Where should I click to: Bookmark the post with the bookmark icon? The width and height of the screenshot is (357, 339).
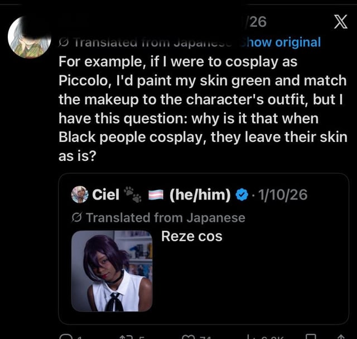pyautogui.click(x=311, y=336)
